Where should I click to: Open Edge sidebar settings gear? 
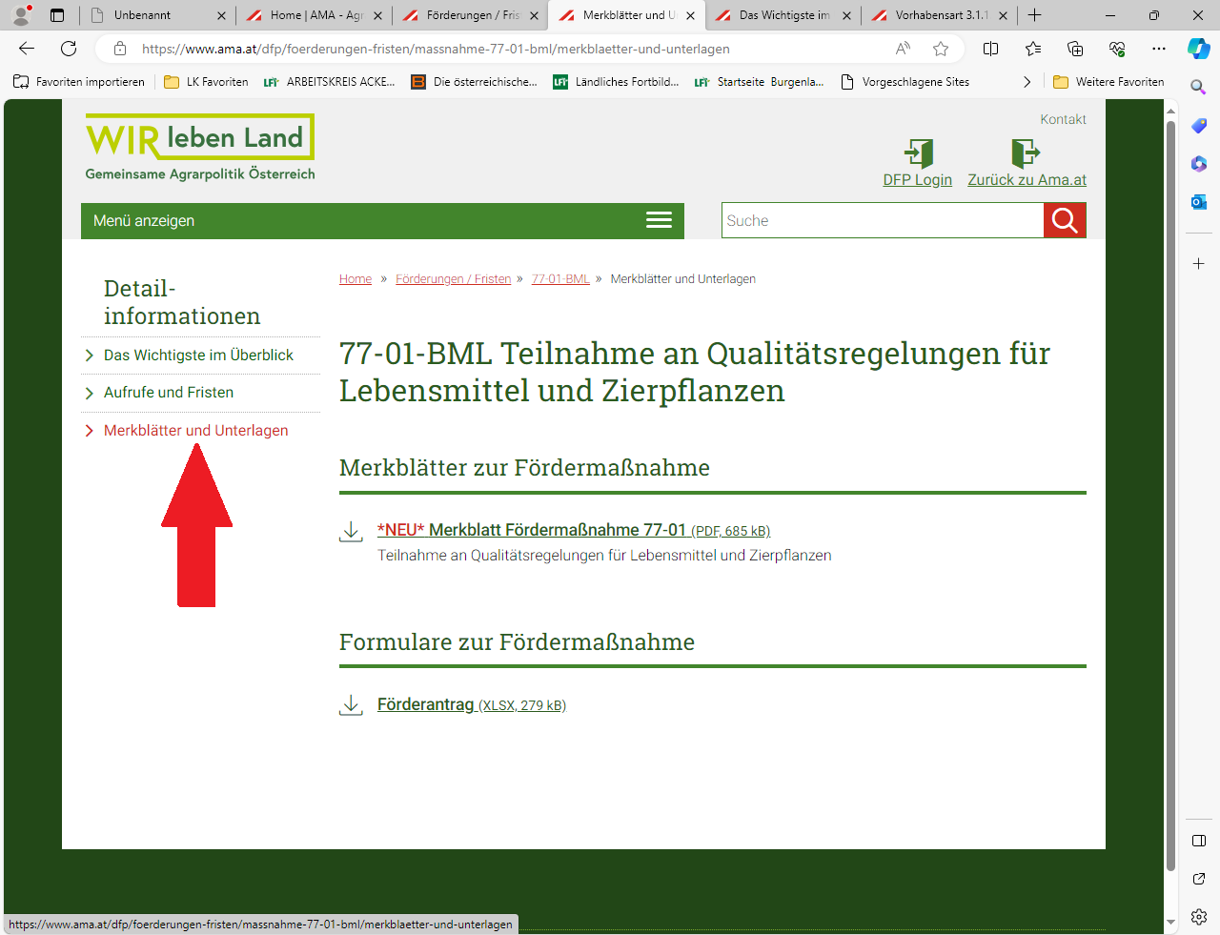1199,917
